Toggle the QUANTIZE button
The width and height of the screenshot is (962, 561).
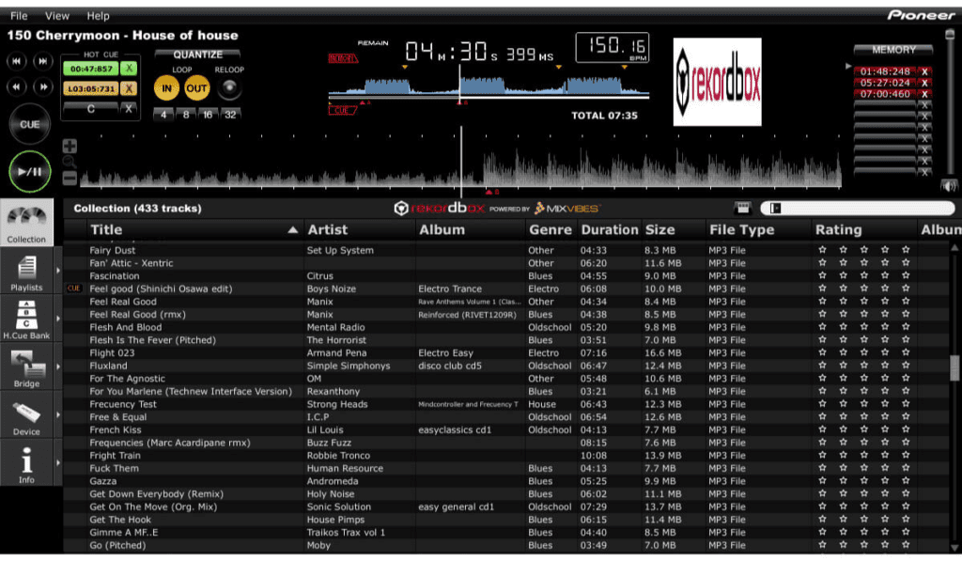tap(197, 55)
